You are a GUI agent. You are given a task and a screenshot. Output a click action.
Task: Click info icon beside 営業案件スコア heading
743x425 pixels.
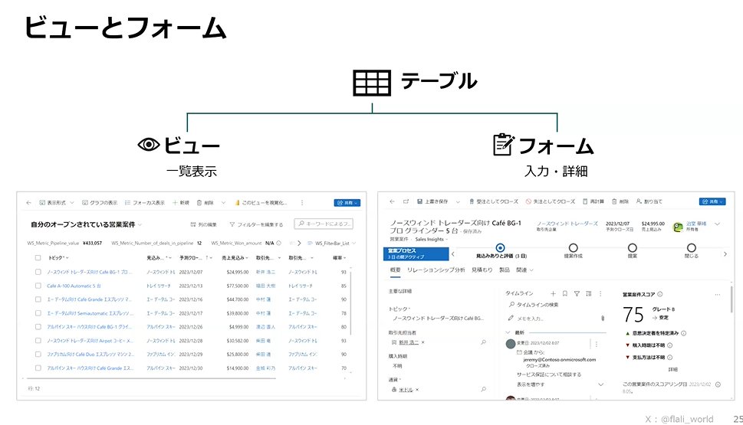tap(660, 294)
